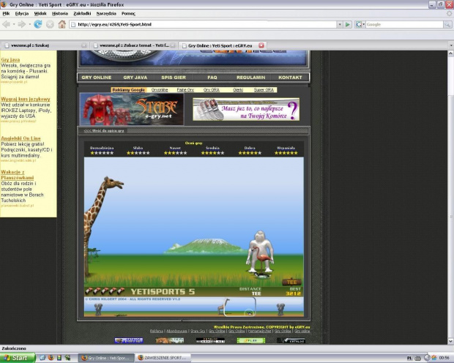Open the Firefox Home page icon
Viewport: 454px width, 363px height.
62,24
